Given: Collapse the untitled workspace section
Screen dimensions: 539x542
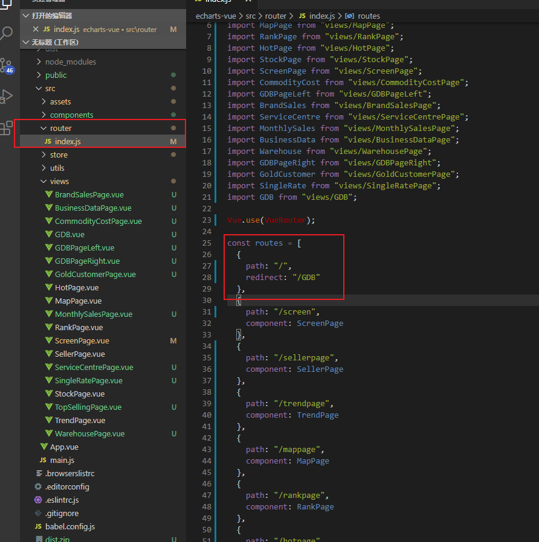Looking at the screenshot, I should 25,42.
